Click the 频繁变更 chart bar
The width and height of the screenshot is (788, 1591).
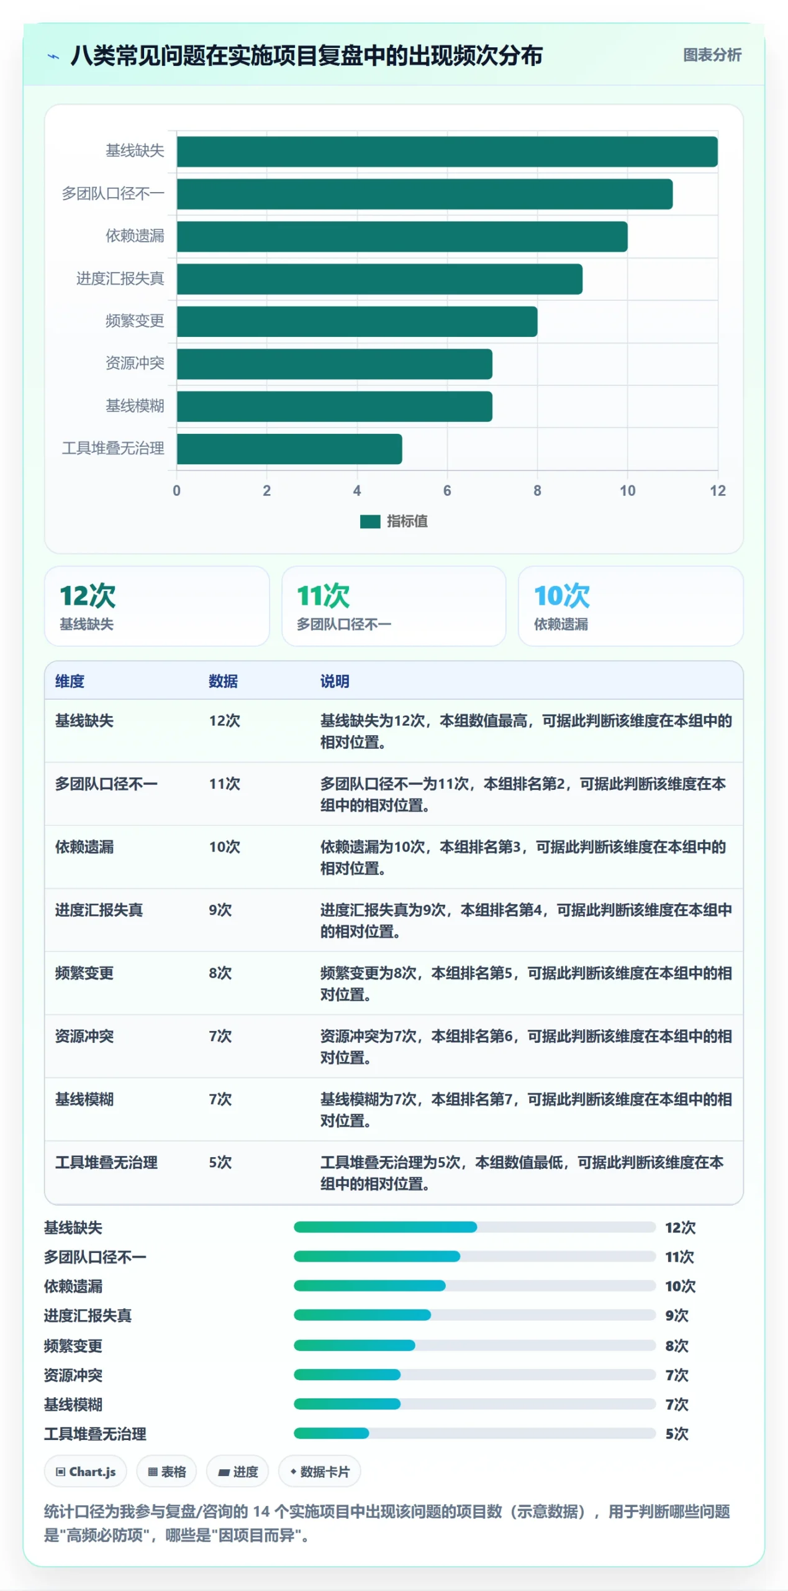click(x=357, y=321)
